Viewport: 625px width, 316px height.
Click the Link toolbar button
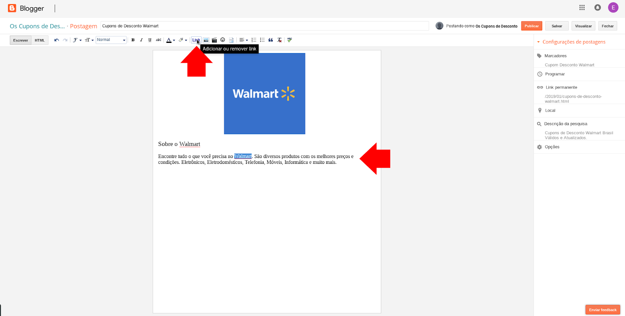(x=196, y=40)
